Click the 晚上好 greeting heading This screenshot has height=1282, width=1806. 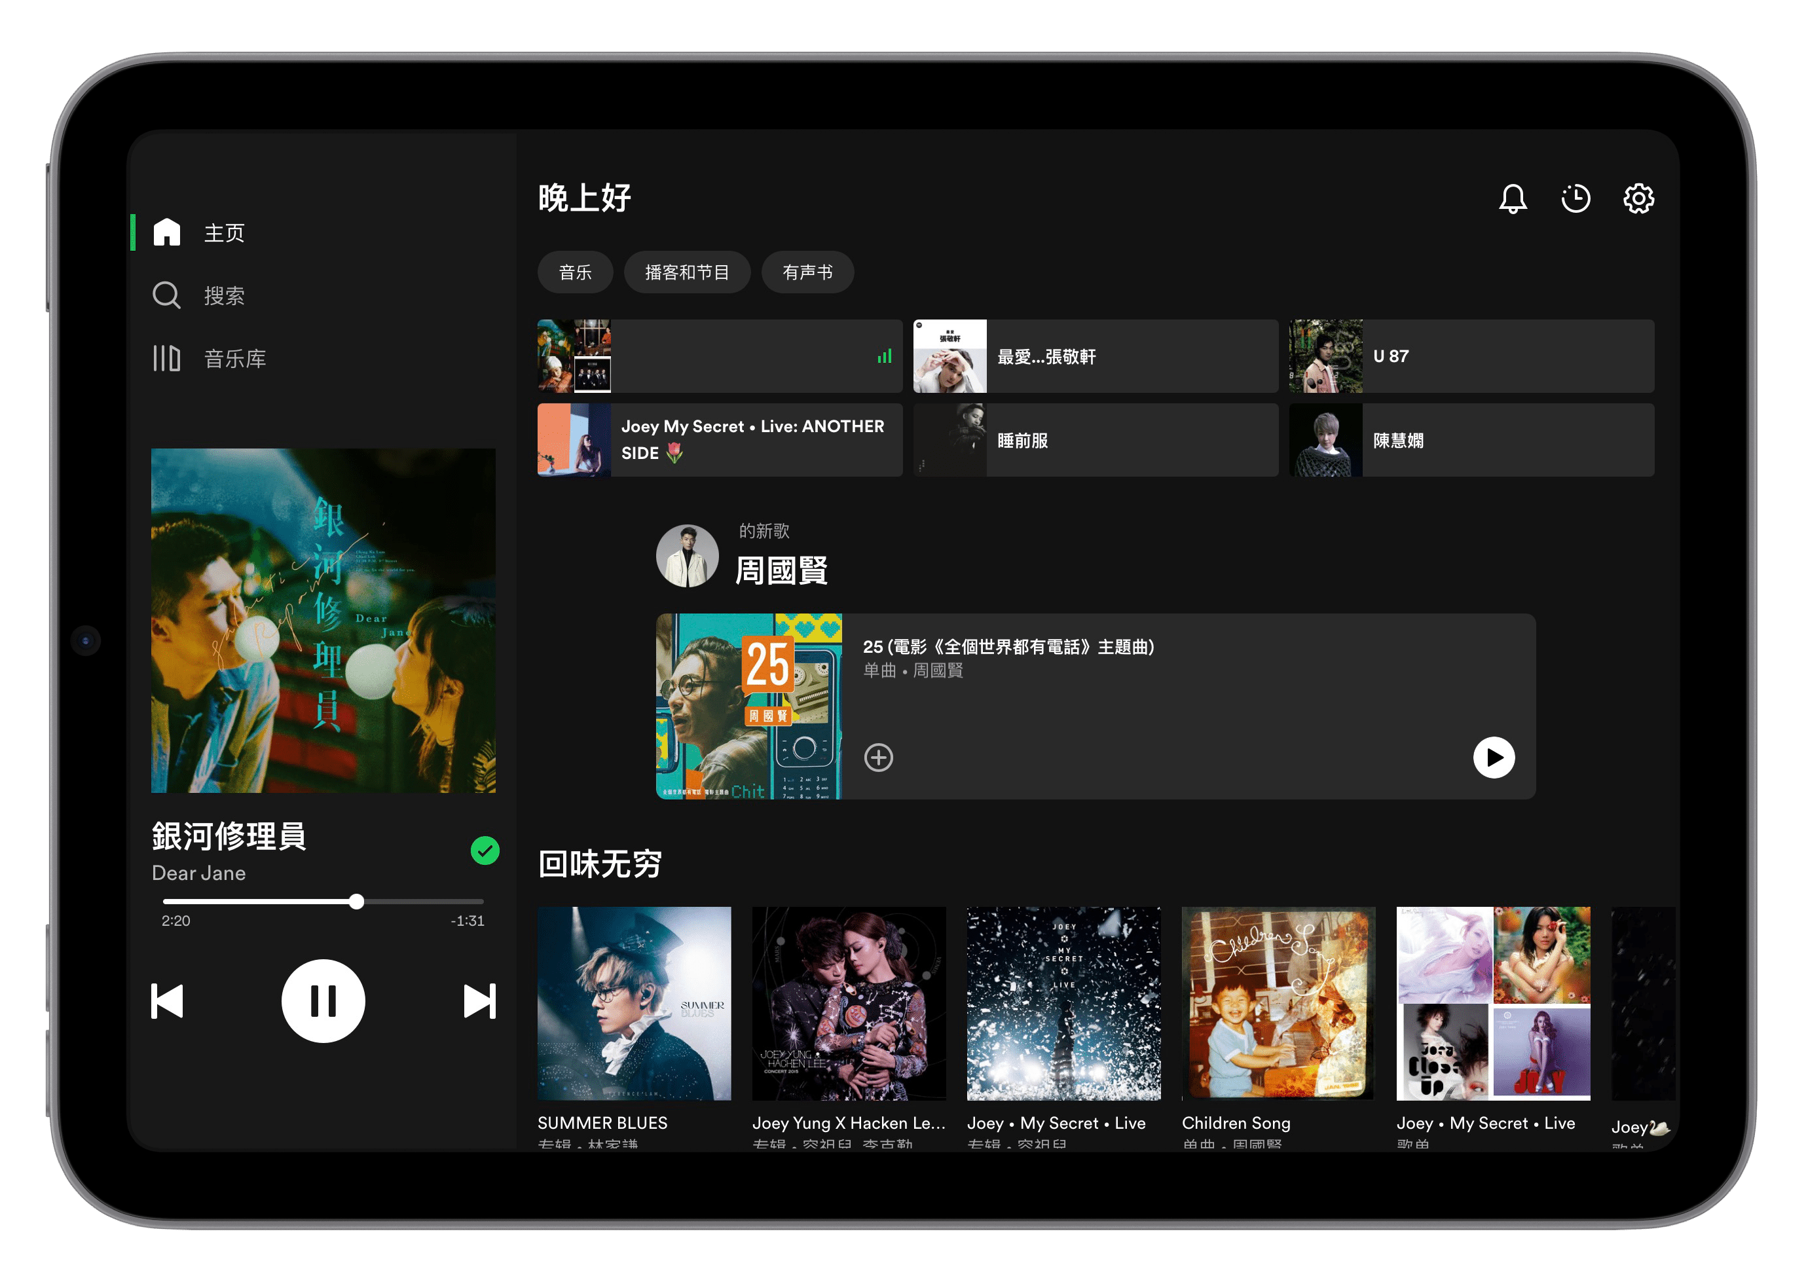click(584, 198)
